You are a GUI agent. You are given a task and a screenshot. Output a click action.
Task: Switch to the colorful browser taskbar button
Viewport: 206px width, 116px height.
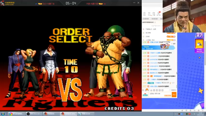(x=16, y=114)
